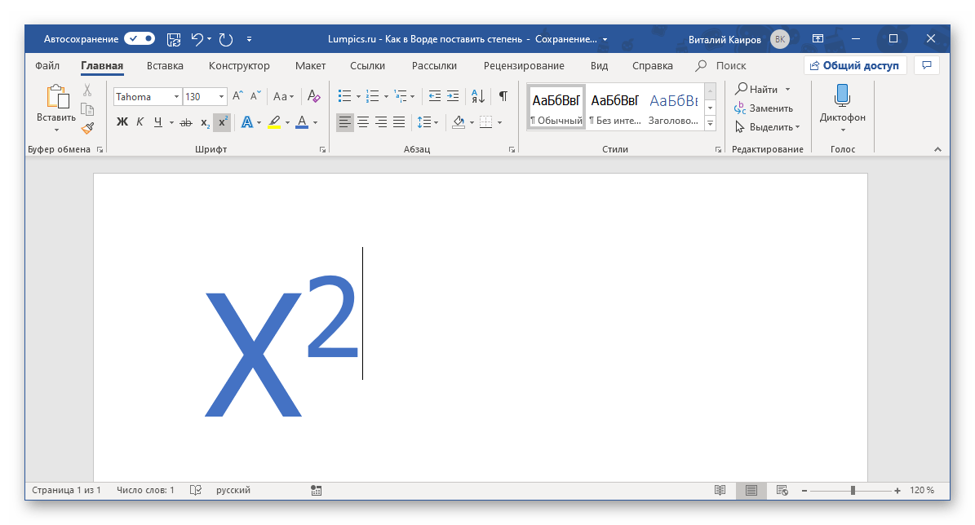Click the Clear Formatting eraser icon
Viewport: 975px width, 525px height.
(x=314, y=96)
